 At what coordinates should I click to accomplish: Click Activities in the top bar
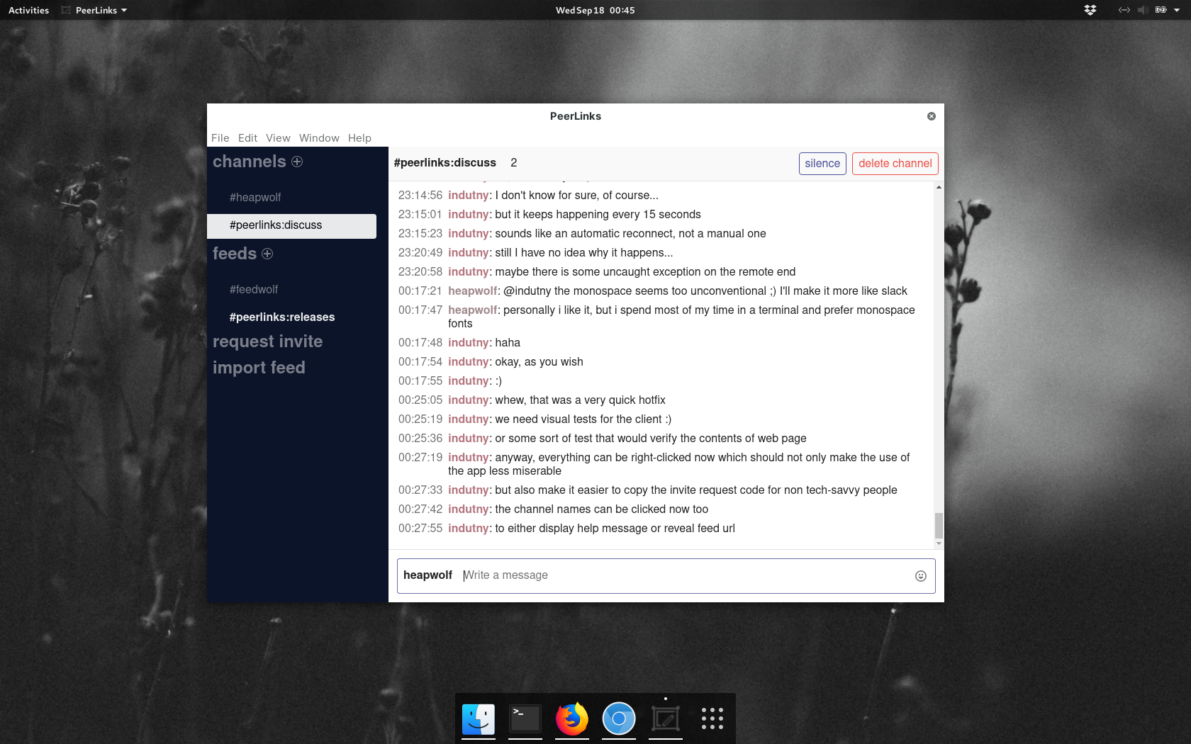[x=28, y=10]
